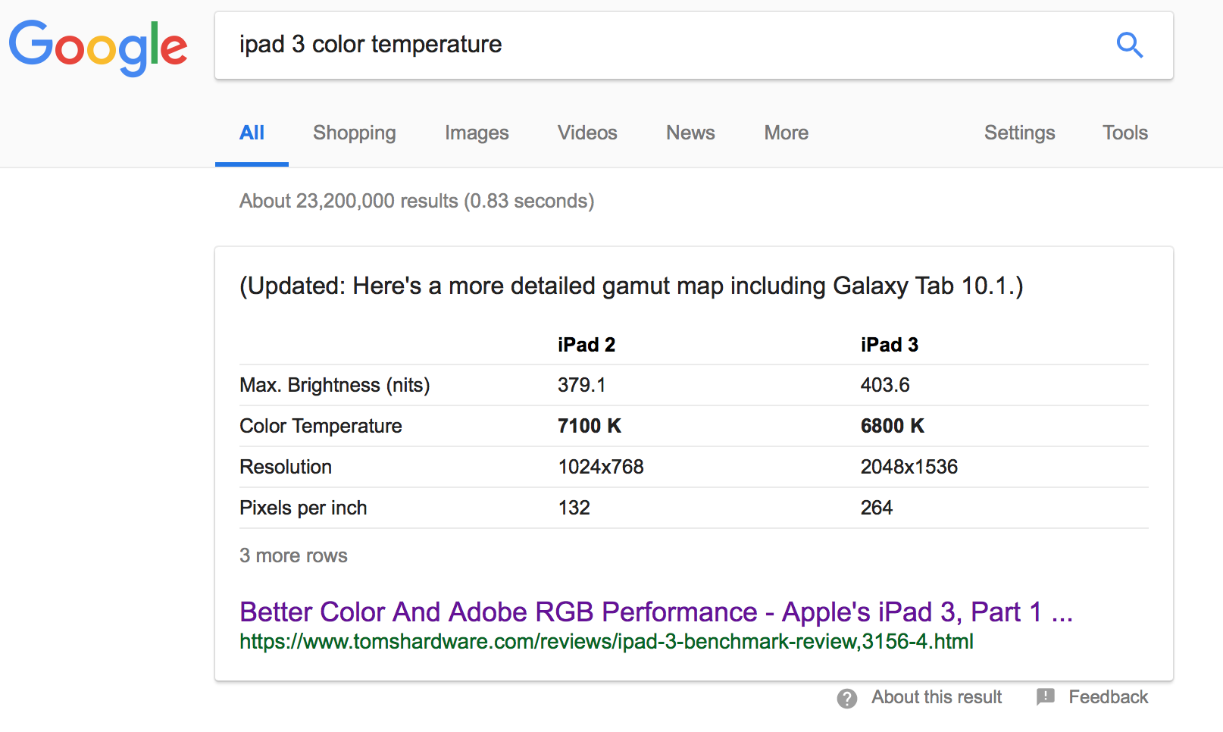The image size is (1223, 732).
Task: Click the 6800 K iPad 3 value
Action: coord(892,426)
